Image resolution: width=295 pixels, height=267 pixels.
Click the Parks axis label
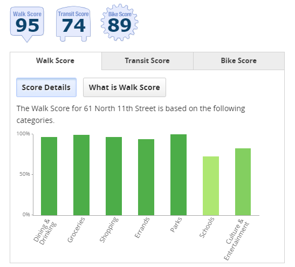tap(176, 224)
